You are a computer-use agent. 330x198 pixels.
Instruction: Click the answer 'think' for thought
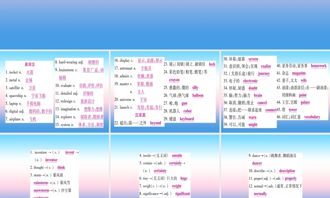point(61,168)
